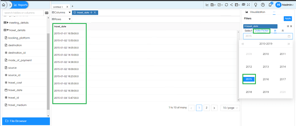Viewport: 296px width, 126px height.
Task: Switch filter mode to R
Action: [283, 31]
